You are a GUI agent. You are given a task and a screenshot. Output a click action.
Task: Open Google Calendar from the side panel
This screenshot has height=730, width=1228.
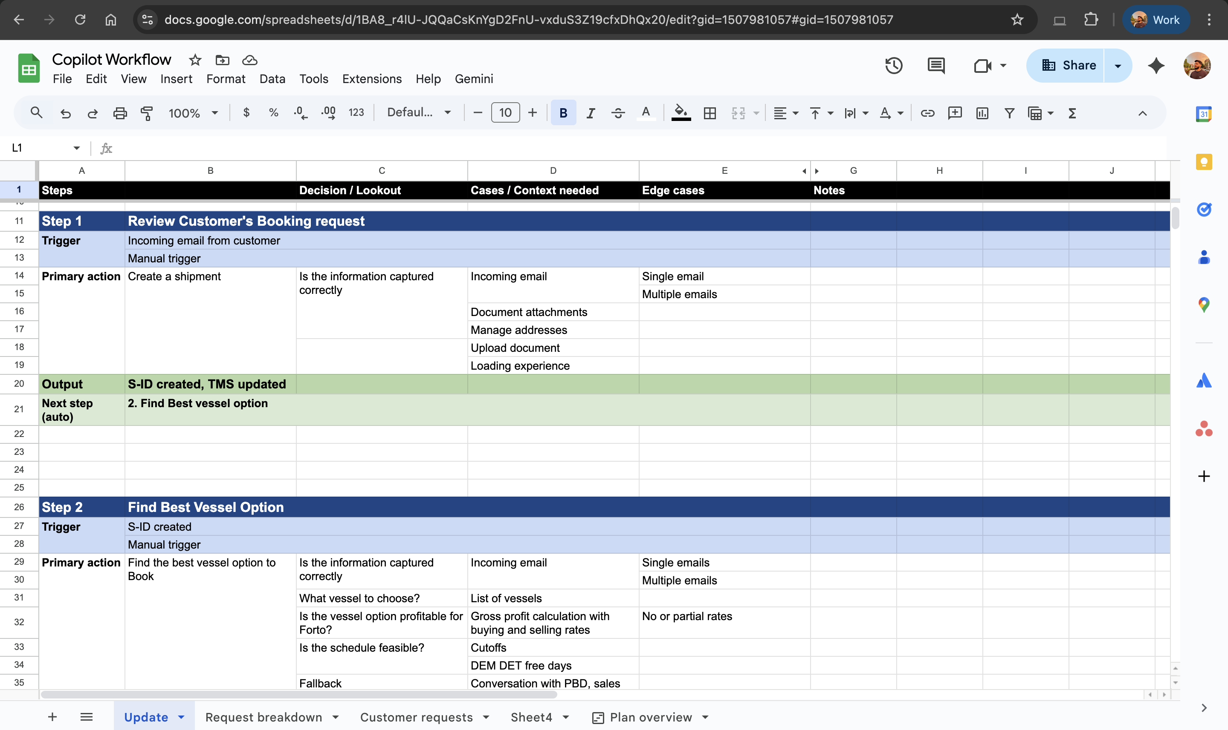[x=1205, y=114]
